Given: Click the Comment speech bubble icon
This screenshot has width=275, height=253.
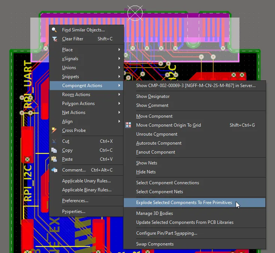Looking at the screenshot, I should tap(54, 170).
